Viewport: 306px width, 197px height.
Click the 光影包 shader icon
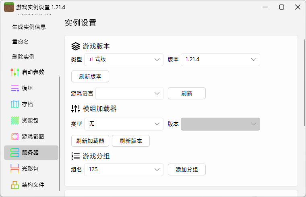[15, 169]
